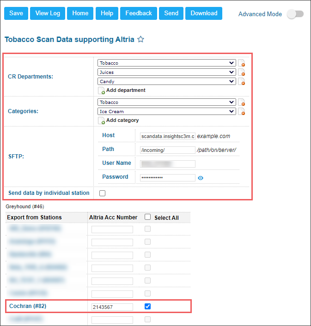The width and height of the screenshot is (311, 326).
Task: Click the Add department link text
Action: (126, 90)
